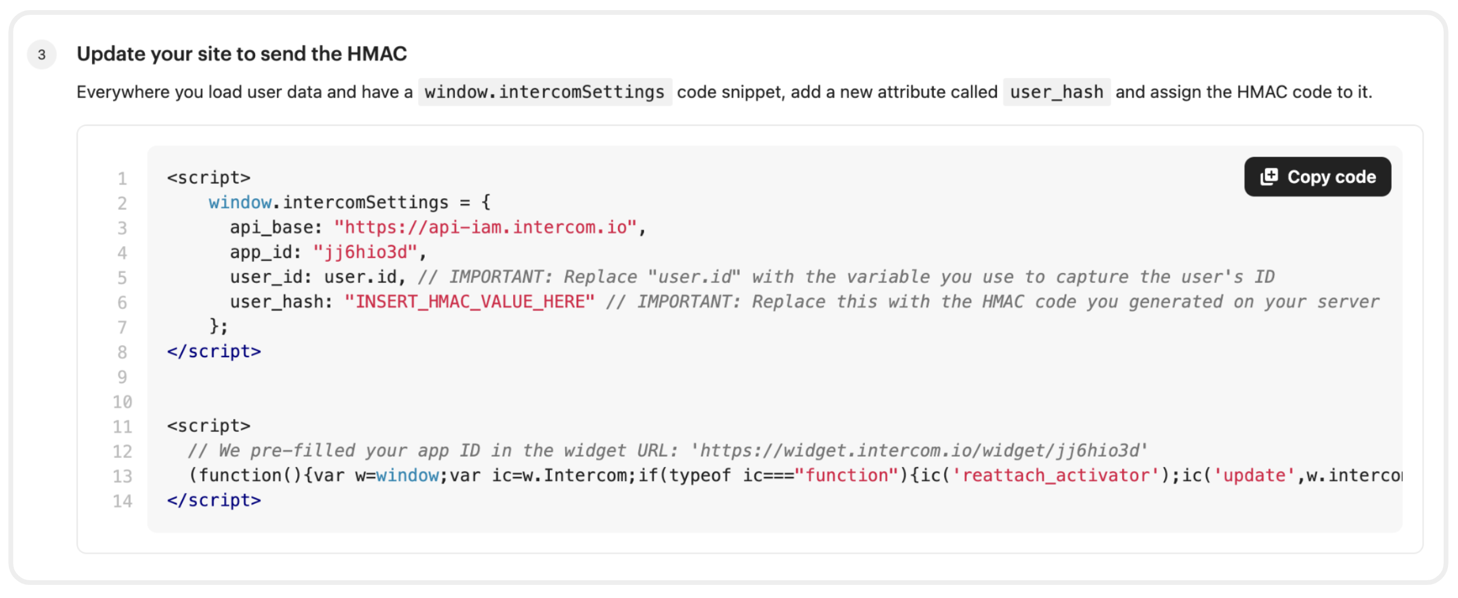Click the widget URL in the line 12 comment
The image size is (1458, 598).
(x=919, y=451)
